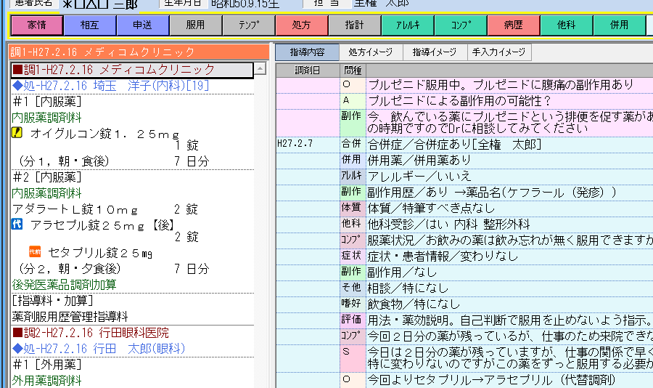Viewport: 653px width, 388px height.
Task: Open the 相互 category
Action: coord(90,25)
